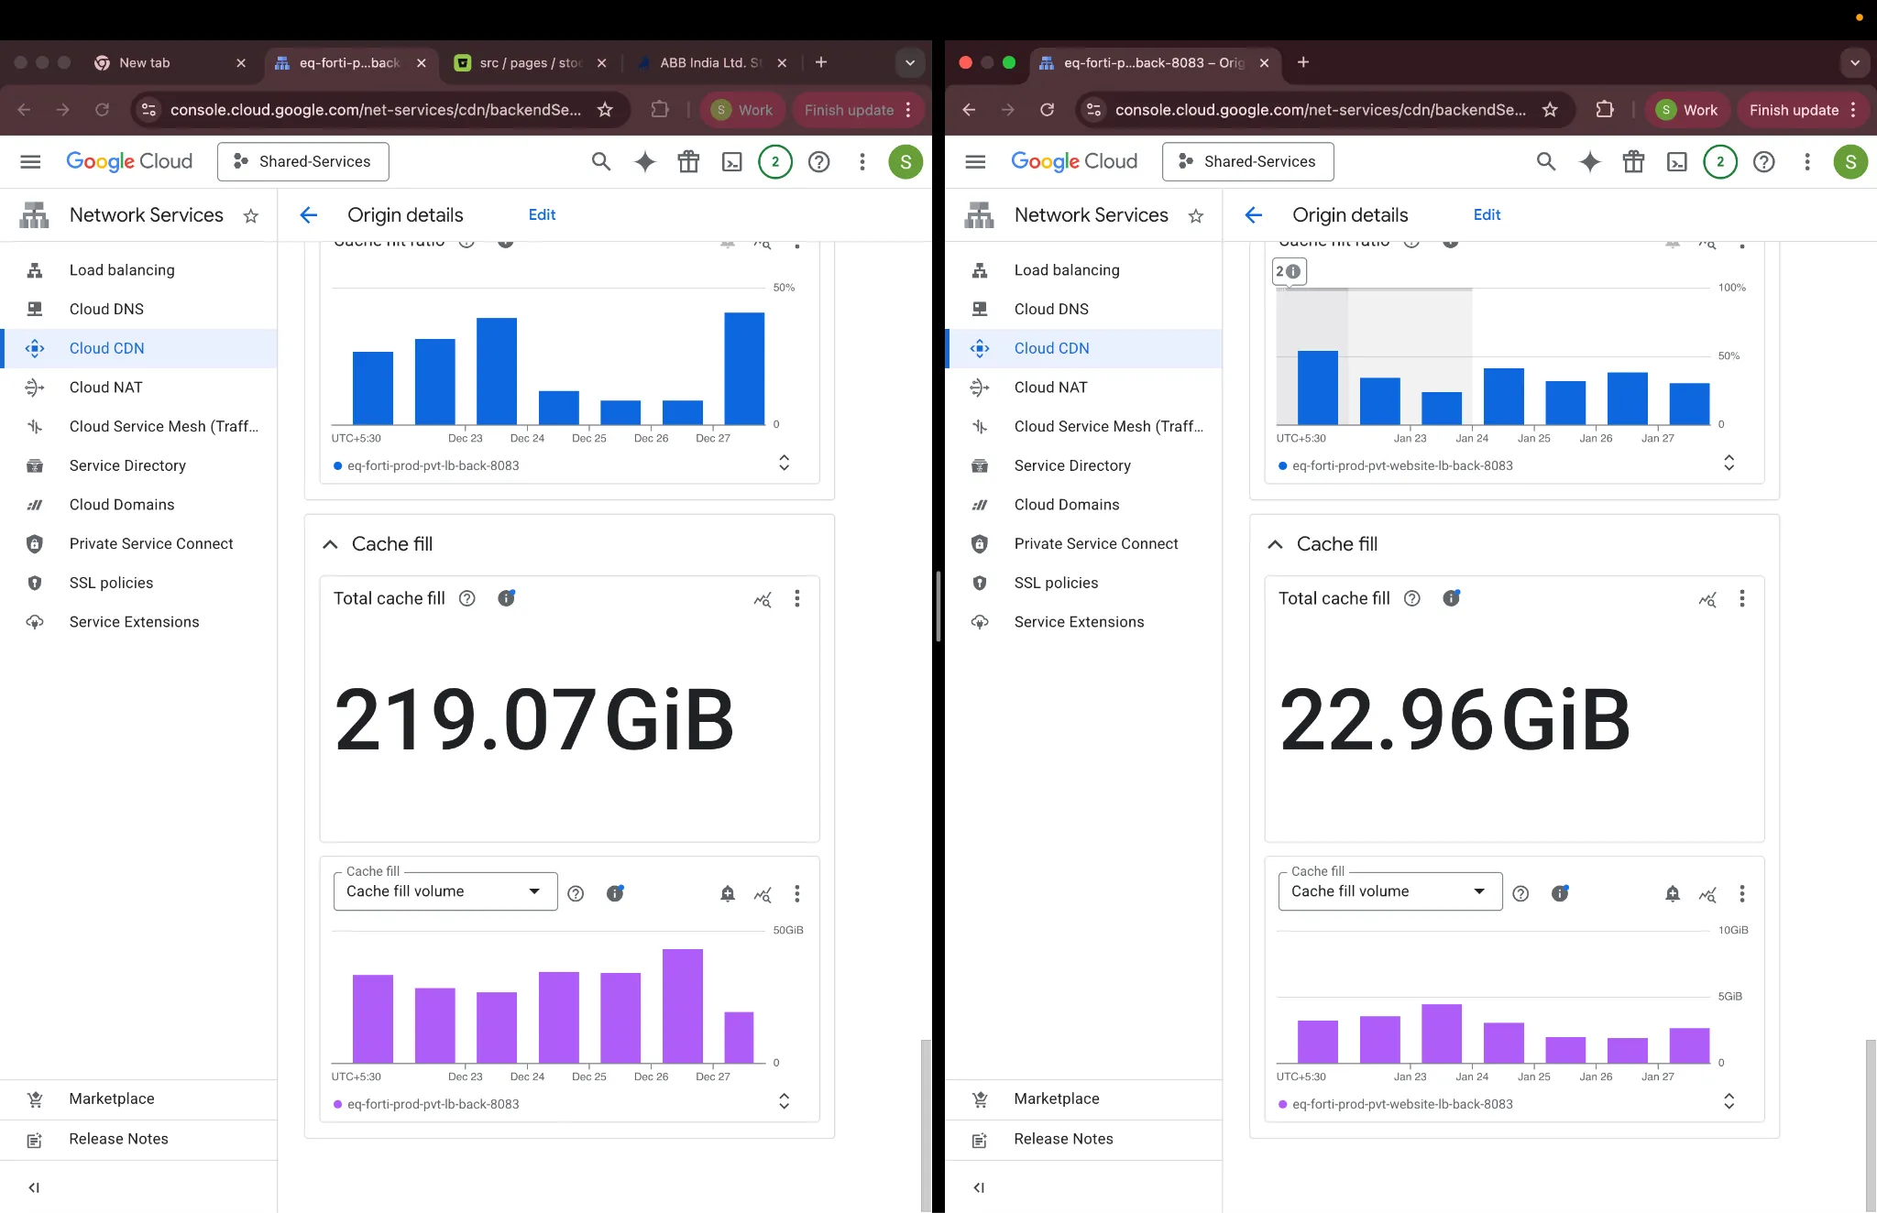This screenshot has width=1877, height=1213.
Task: Click Work profile button in right browser
Action: [x=1687, y=110]
